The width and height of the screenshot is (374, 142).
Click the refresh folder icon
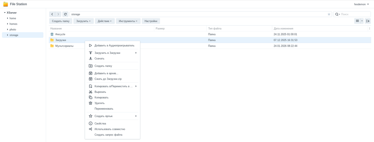[x=65, y=14]
